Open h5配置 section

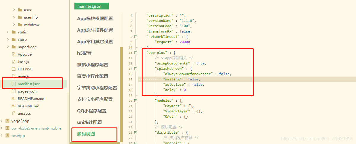tap(84, 53)
